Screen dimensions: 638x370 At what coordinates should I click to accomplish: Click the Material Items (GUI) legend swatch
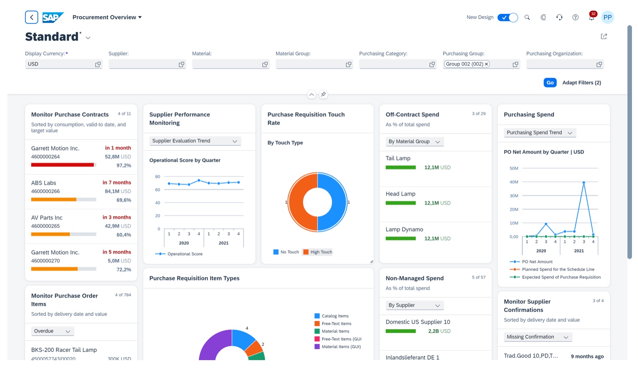317,347
